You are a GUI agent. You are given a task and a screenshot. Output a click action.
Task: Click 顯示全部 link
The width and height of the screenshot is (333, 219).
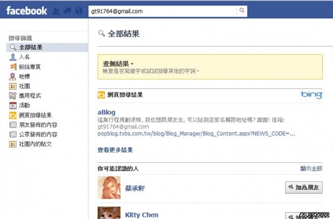311,169
